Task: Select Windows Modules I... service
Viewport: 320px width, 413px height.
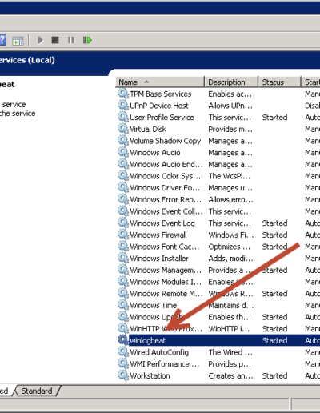Action: pos(166,282)
